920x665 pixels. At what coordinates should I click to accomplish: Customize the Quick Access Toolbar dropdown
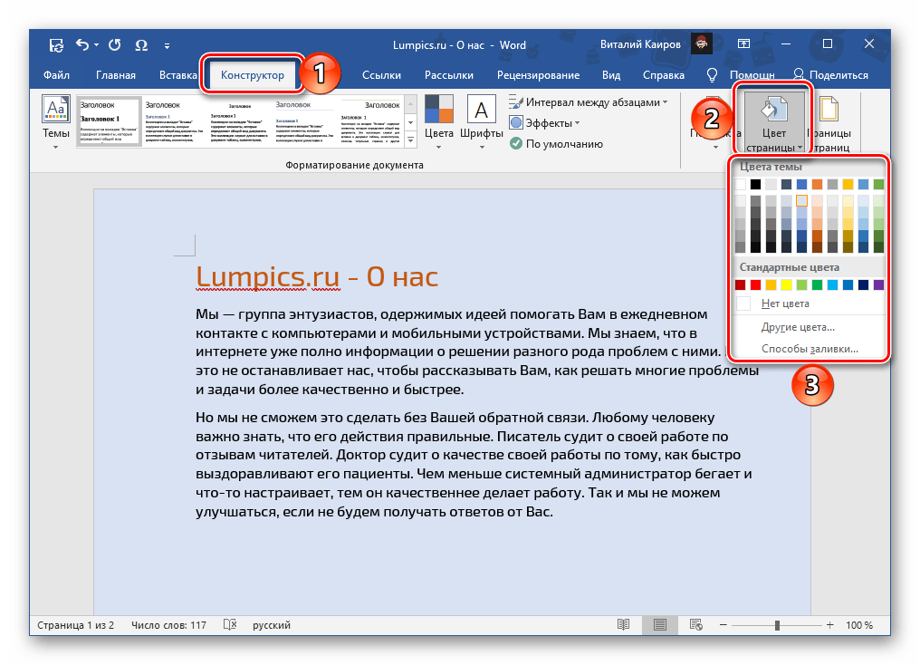(168, 45)
